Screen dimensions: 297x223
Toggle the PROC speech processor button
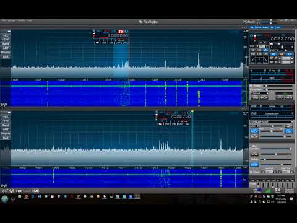tap(254, 131)
